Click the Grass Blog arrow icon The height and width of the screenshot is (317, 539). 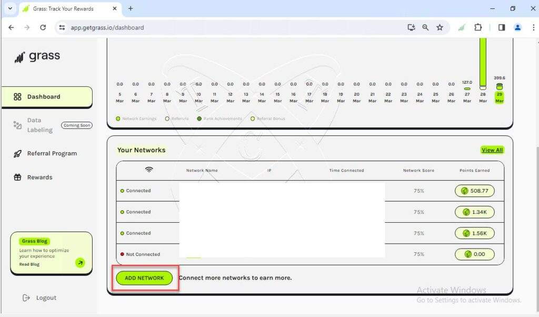tap(80, 263)
